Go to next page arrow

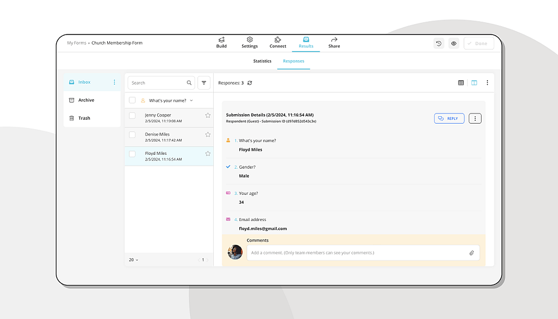(208, 259)
